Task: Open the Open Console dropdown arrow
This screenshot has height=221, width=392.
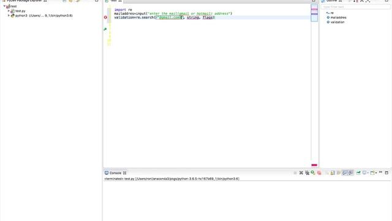Action: click(x=376, y=173)
